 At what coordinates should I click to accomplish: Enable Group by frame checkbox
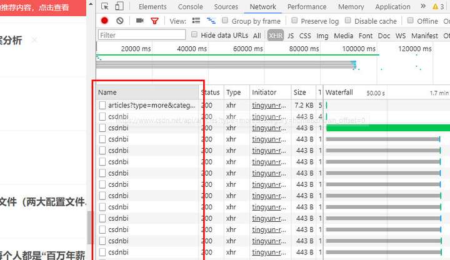(225, 21)
